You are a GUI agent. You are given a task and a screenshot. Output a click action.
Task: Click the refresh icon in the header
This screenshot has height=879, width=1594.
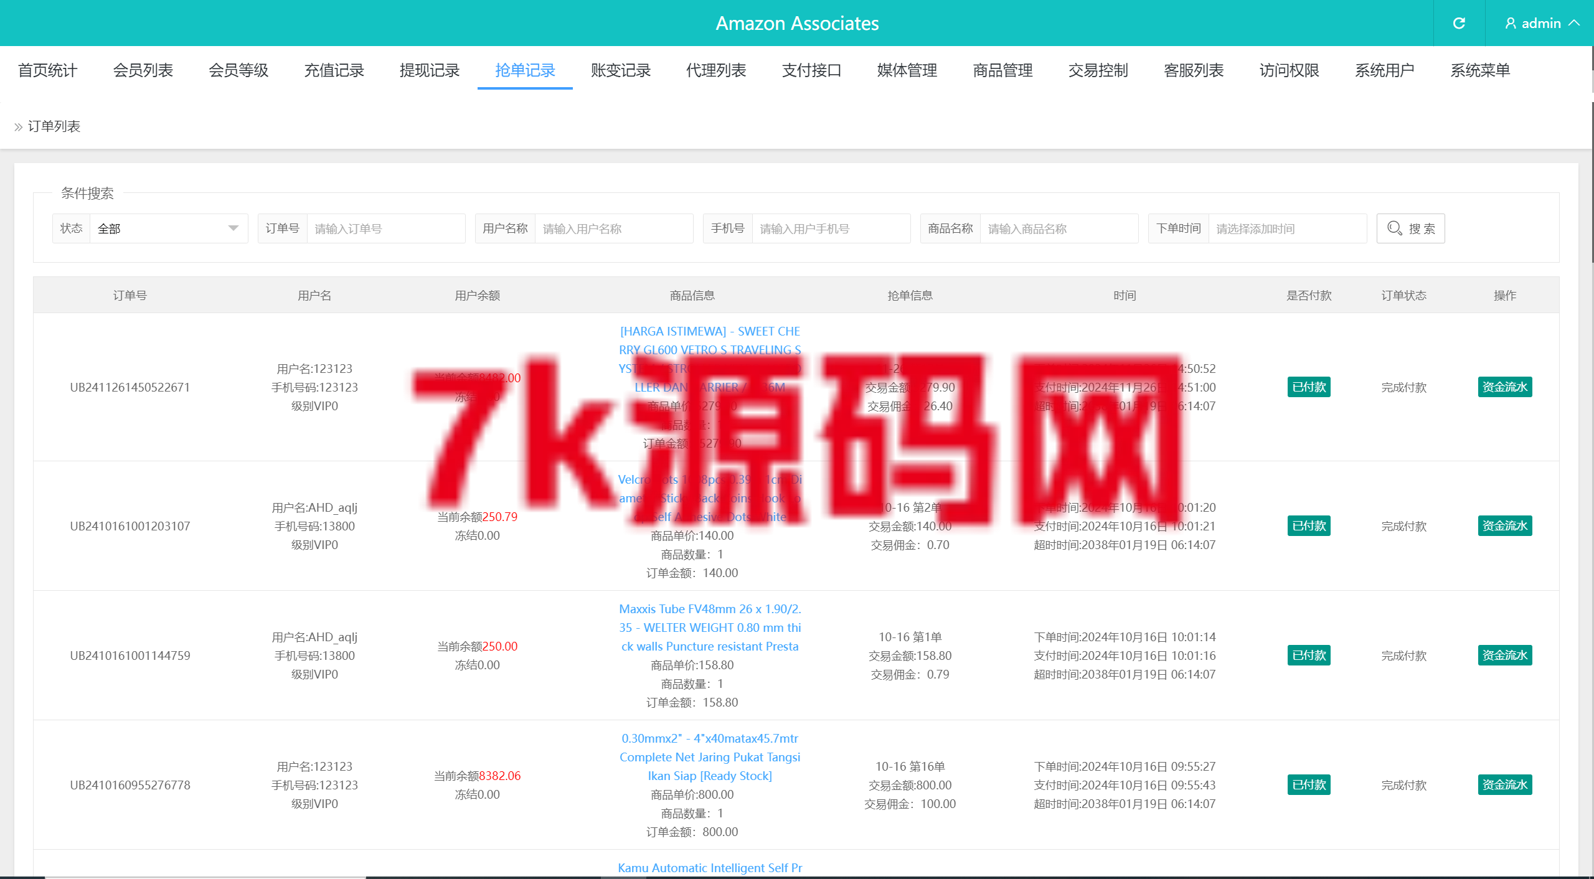click(x=1459, y=23)
